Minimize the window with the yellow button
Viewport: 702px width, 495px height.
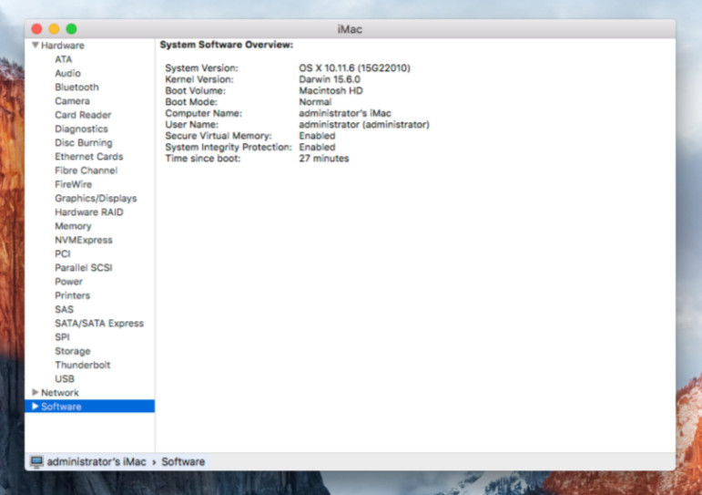[x=54, y=29]
